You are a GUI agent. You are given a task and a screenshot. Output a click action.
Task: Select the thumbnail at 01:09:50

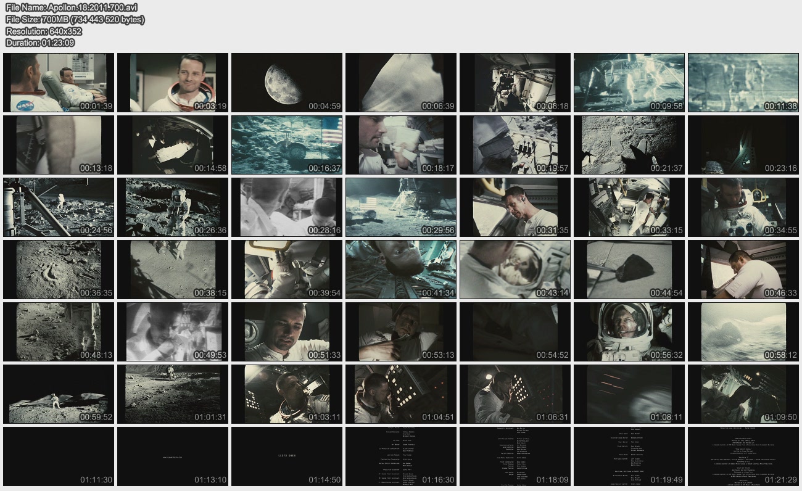743,394
